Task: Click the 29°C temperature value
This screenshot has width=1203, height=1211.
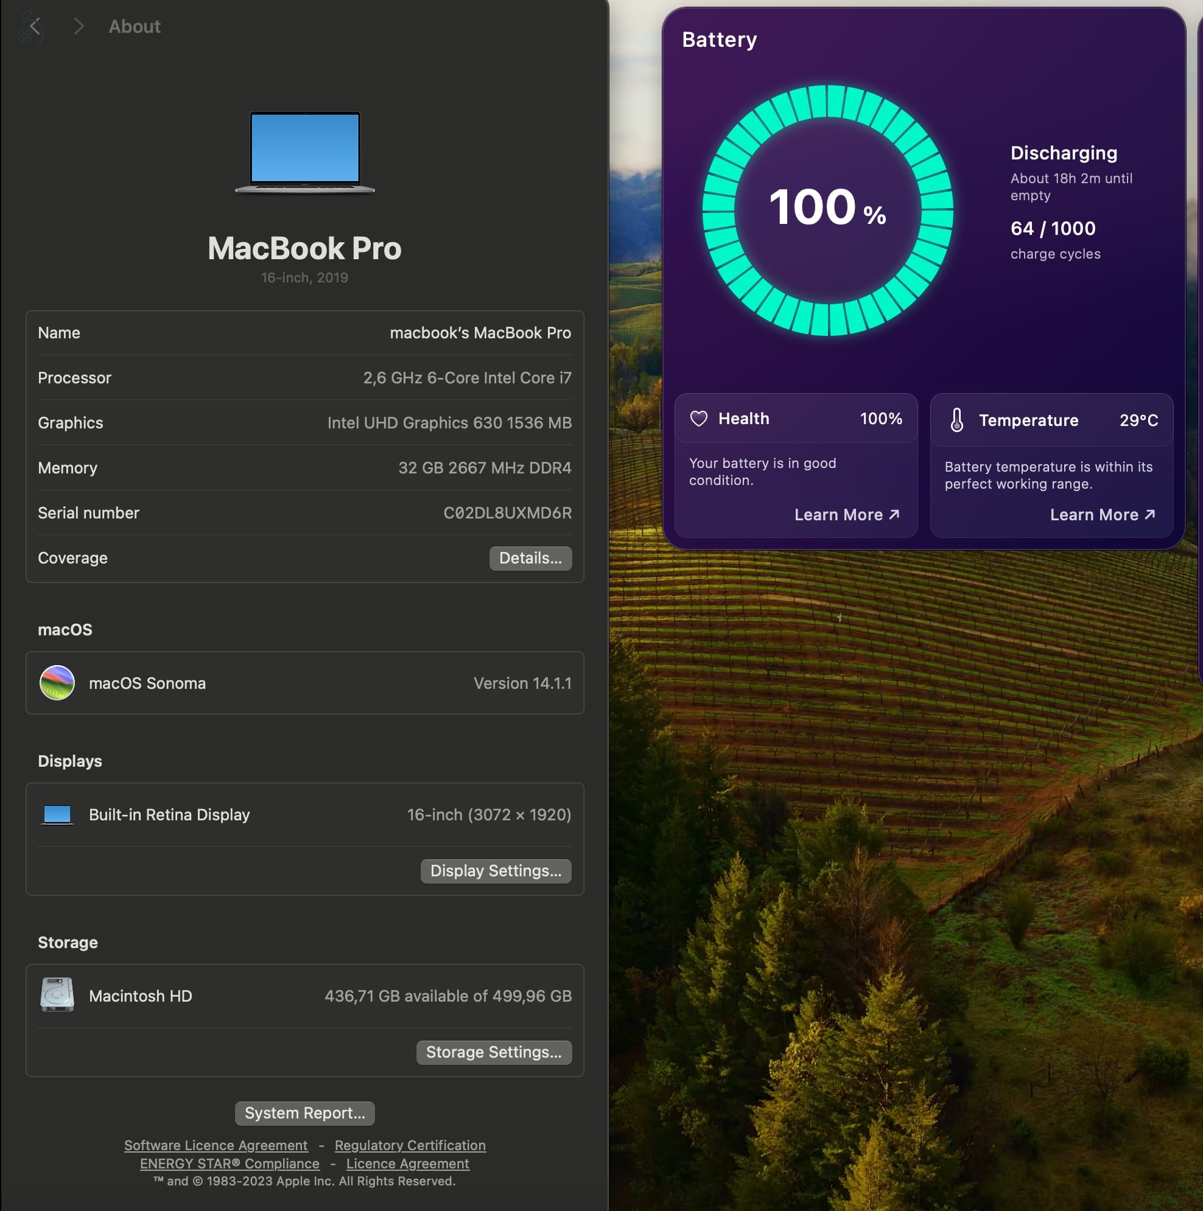Action: (1138, 420)
